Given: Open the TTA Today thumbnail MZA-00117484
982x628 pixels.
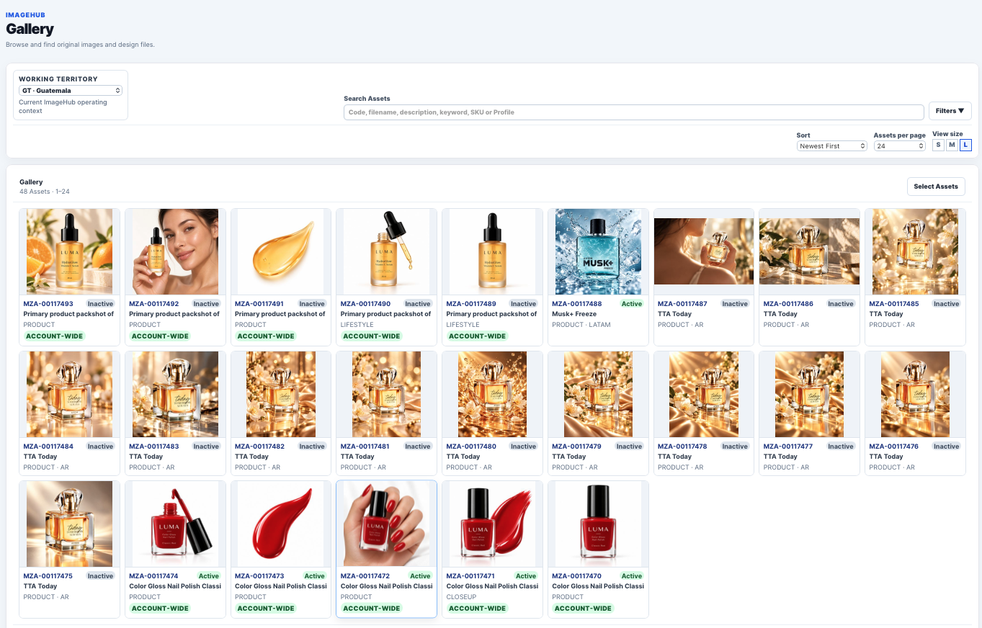Looking at the screenshot, I should click(69, 395).
